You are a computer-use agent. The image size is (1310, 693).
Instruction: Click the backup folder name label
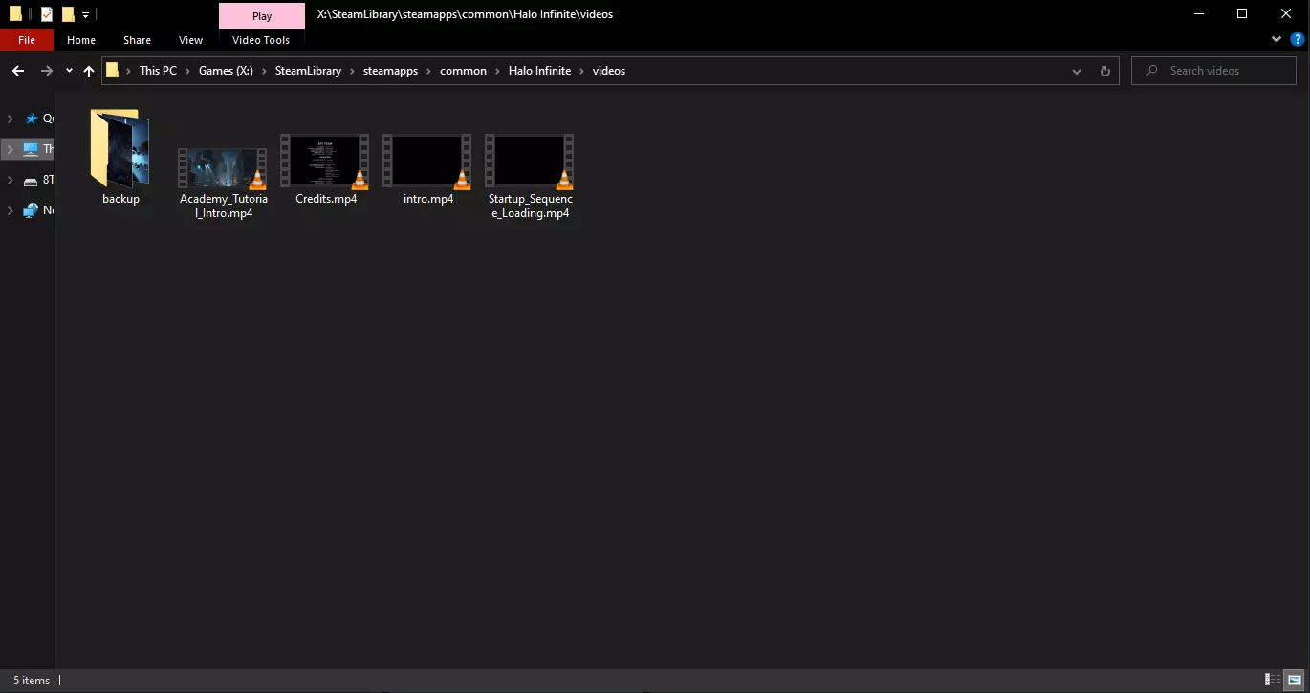[x=121, y=199]
